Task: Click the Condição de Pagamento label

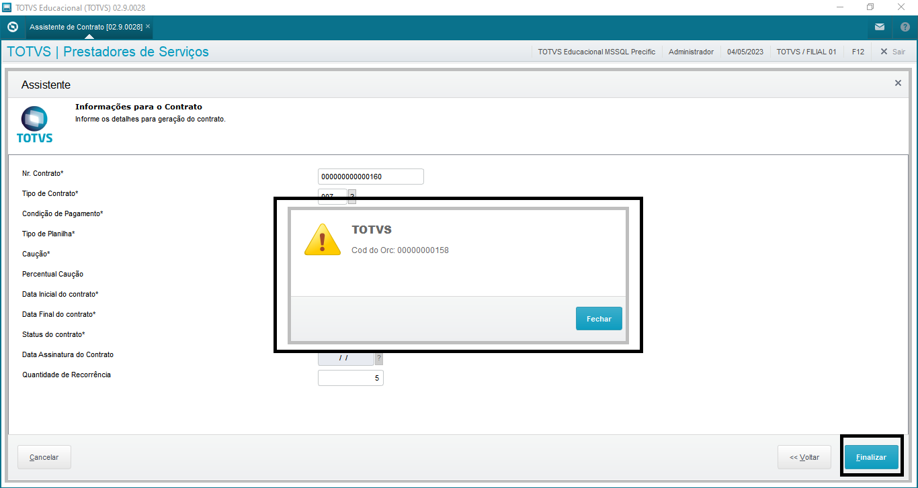Action: click(62, 213)
